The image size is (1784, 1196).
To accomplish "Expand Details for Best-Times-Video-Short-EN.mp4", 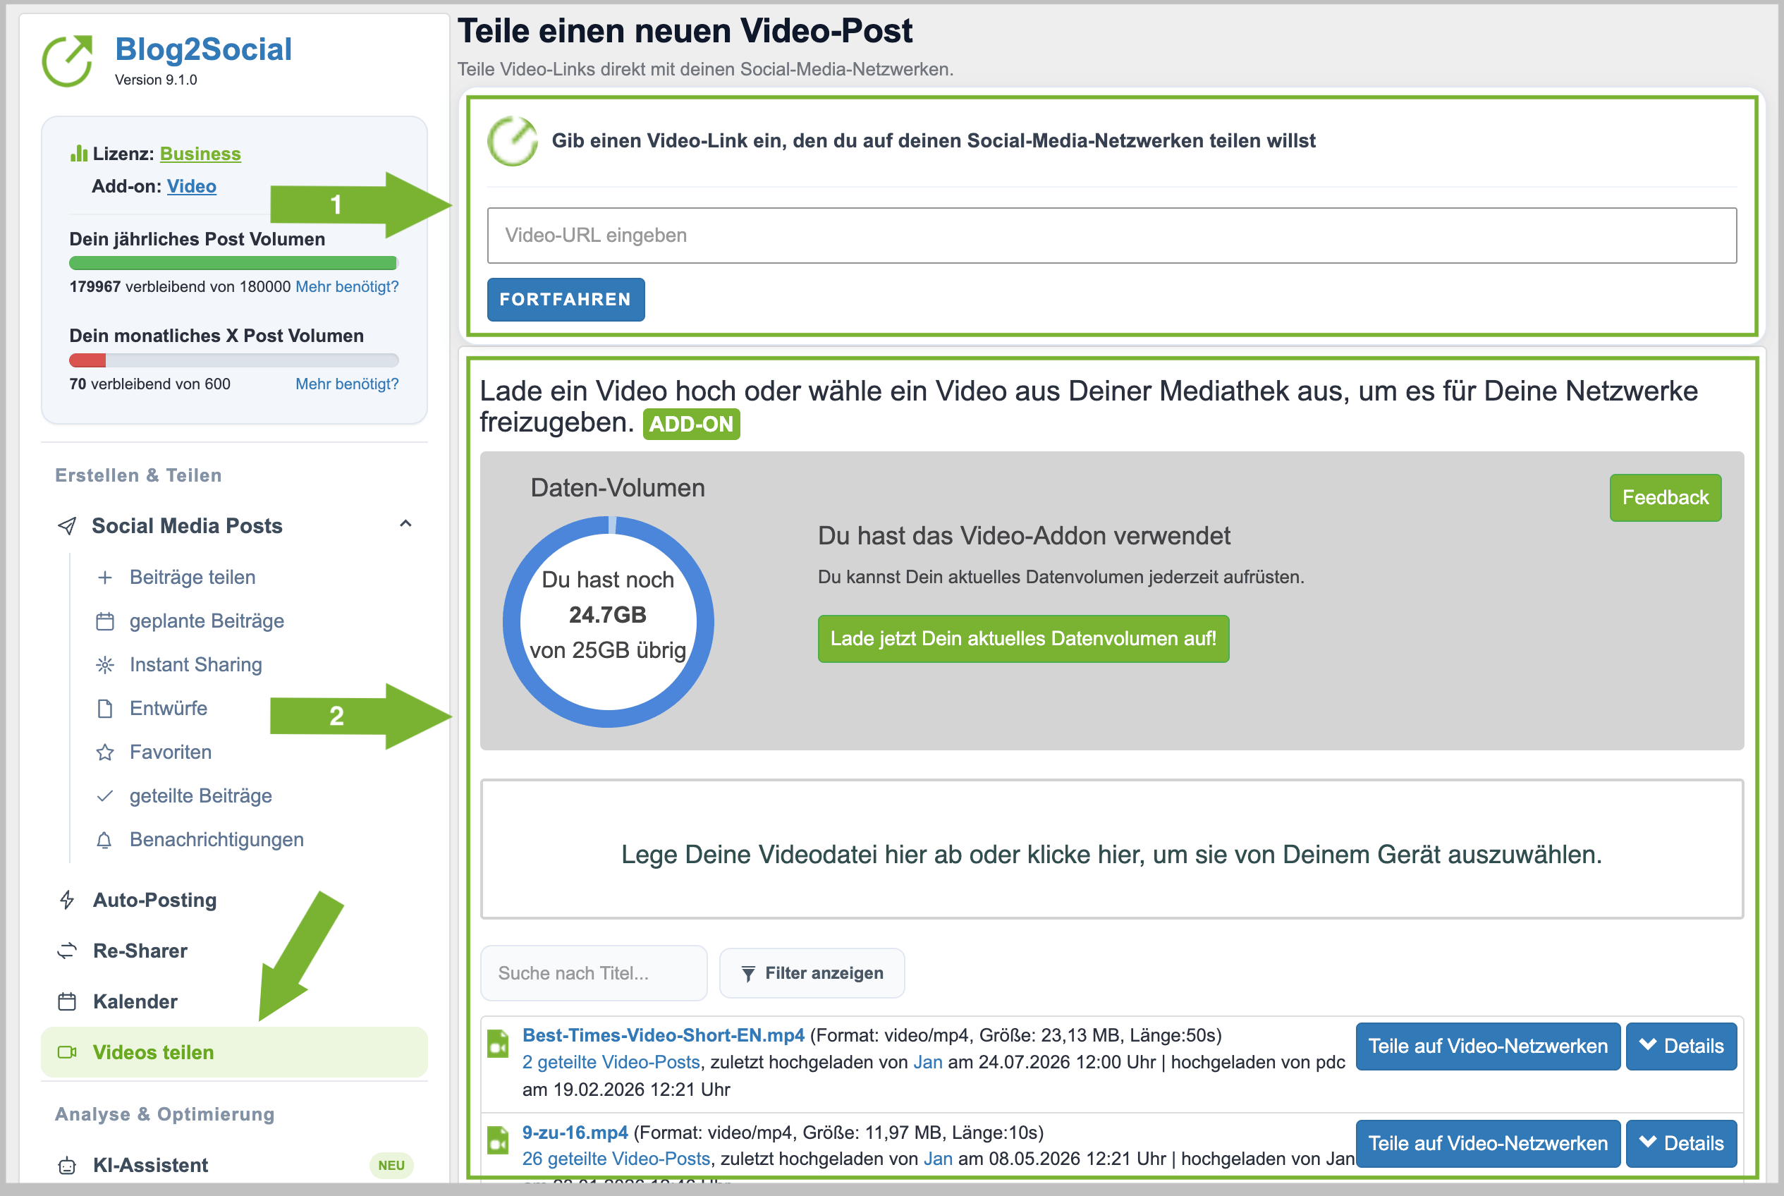I will coord(1681,1046).
